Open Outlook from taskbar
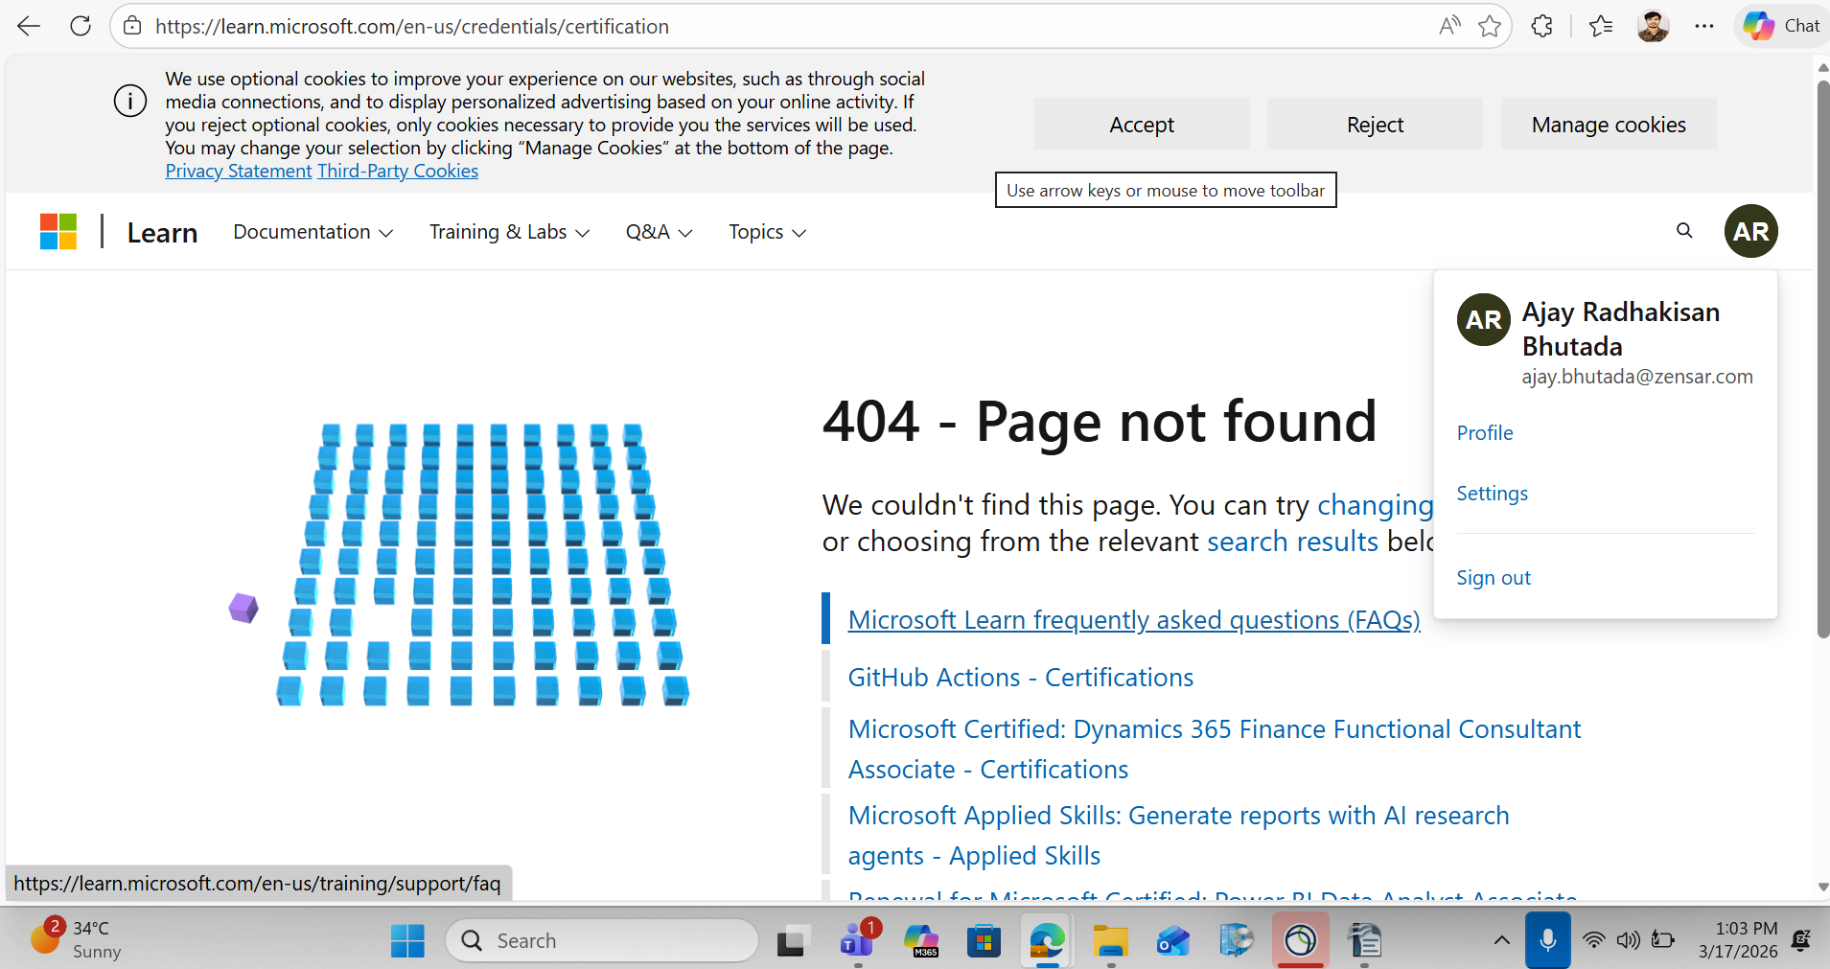The width and height of the screenshot is (1830, 969). (1173, 940)
